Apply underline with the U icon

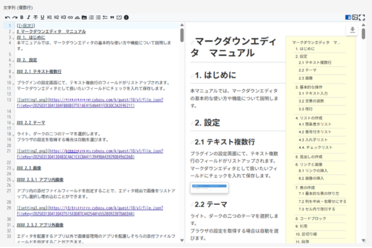(42, 17)
